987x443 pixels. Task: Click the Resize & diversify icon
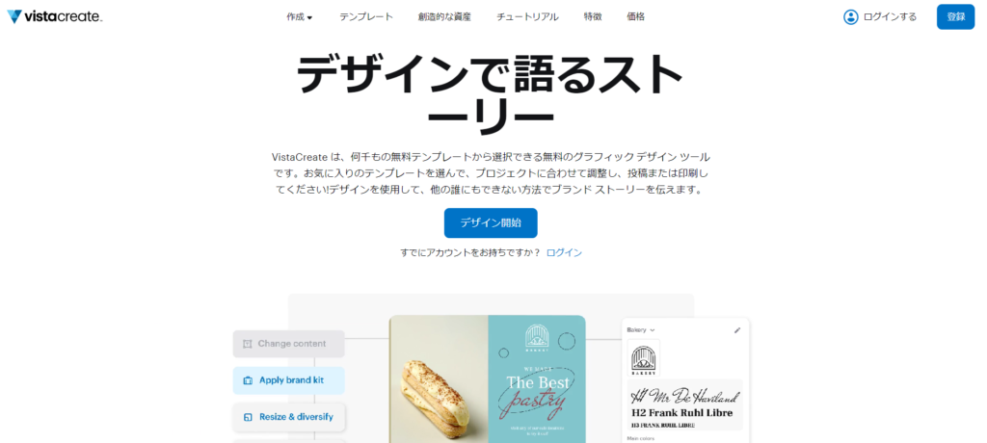click(x=248, y=417)
